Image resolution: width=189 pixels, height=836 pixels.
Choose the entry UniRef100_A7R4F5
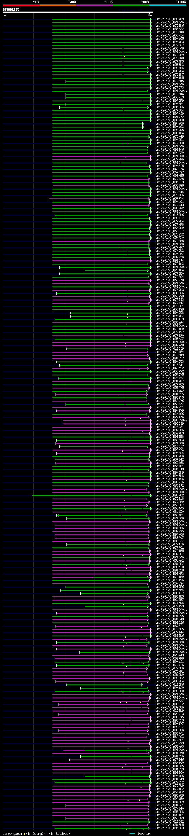tap(170, 62)
